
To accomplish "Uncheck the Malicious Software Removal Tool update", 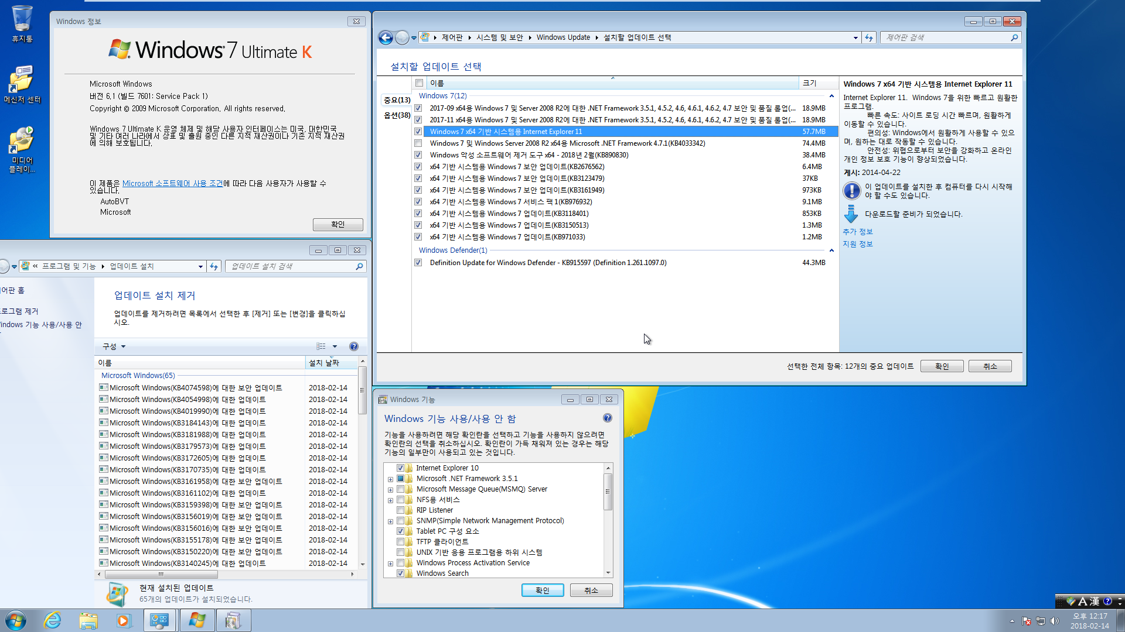I will 418,155.
